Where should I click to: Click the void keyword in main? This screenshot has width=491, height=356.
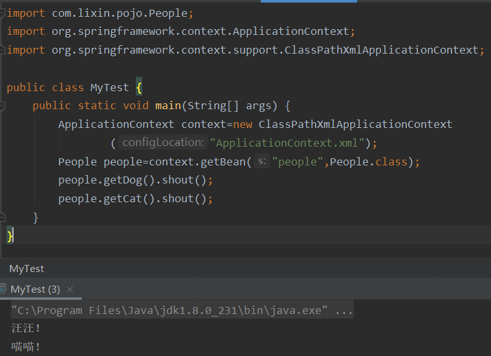point(136,106)
